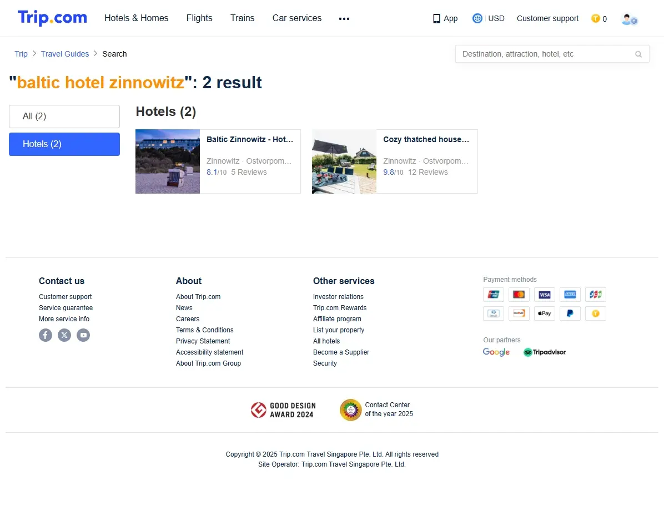Open Become a Supplier link
664x511 pixels.
[341, 352]
